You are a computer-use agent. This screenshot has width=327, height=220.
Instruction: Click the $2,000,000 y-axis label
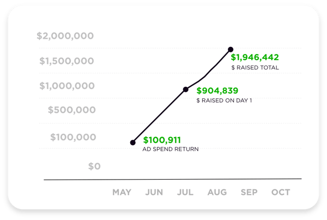click(65, 36)
